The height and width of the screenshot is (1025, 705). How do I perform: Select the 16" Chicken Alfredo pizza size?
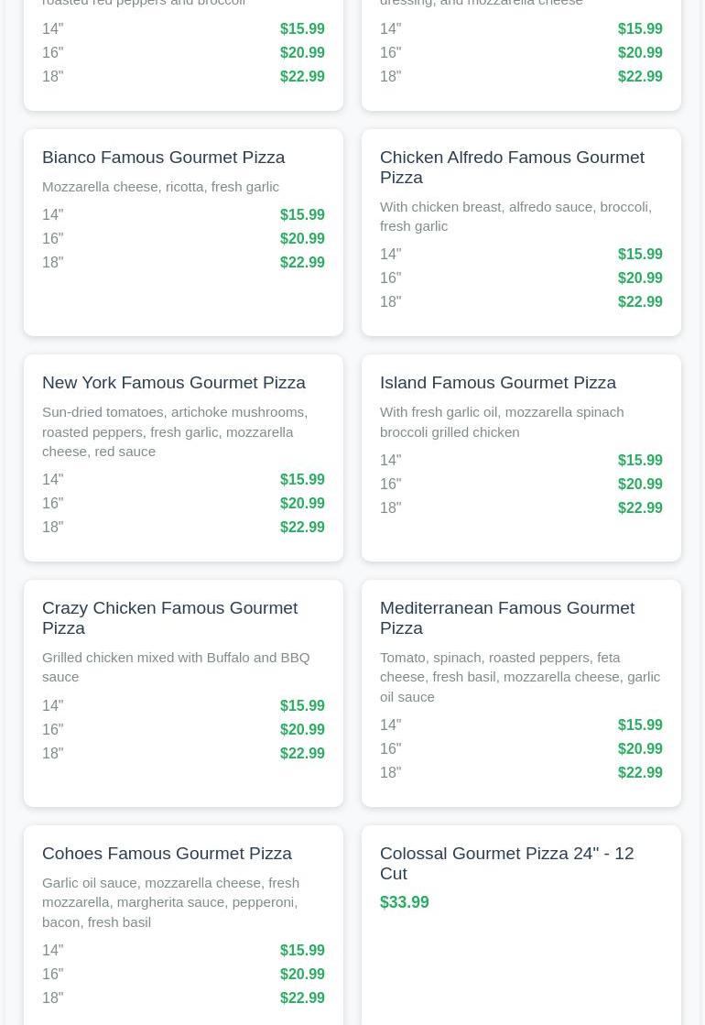520,278
